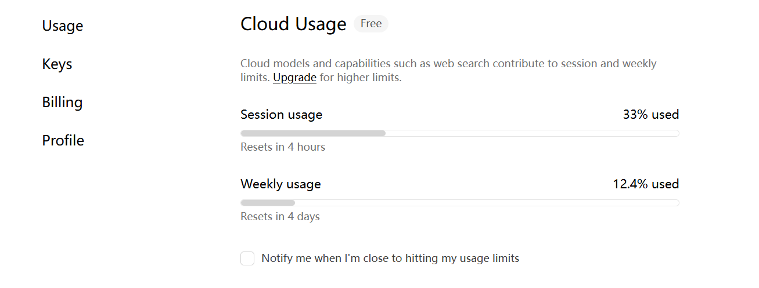Screen dimensions: 759x288
Task: Enable the usage limit notification checkbox
Action: (247, 258)
